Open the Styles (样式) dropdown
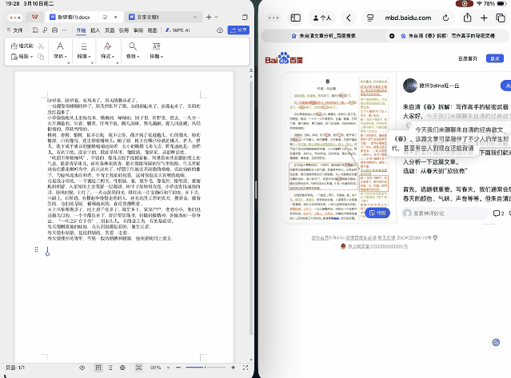Image resolution: width=511 pixels, height=378 pixels. (x=108, y=57)
